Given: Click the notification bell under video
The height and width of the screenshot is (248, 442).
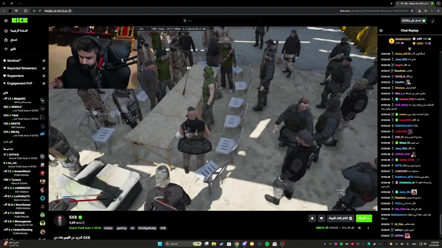Looking at the screenshot, I should [x=312, y=218].
